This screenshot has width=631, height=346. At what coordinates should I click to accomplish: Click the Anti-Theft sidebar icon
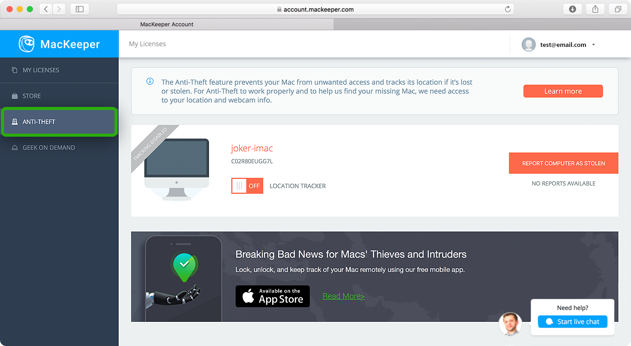coord(15,122)
